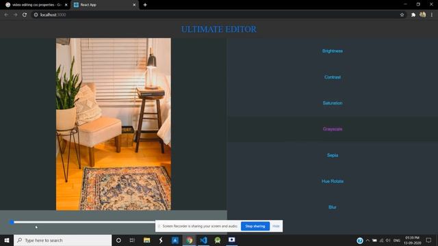Switch the ENG input language
Viewport: 438px width, 246px height.
pyautogui.click(x=397, y=241)
